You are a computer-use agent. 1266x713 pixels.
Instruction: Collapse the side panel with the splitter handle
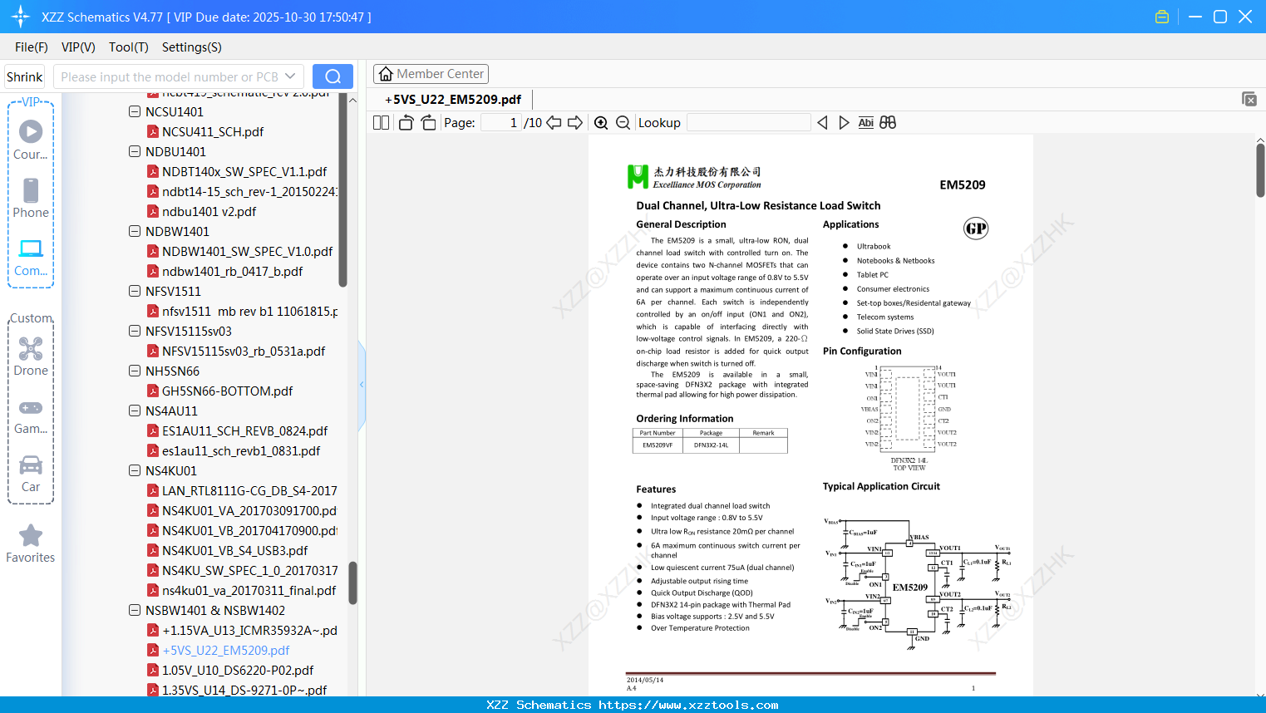click(x=362, y=384)
